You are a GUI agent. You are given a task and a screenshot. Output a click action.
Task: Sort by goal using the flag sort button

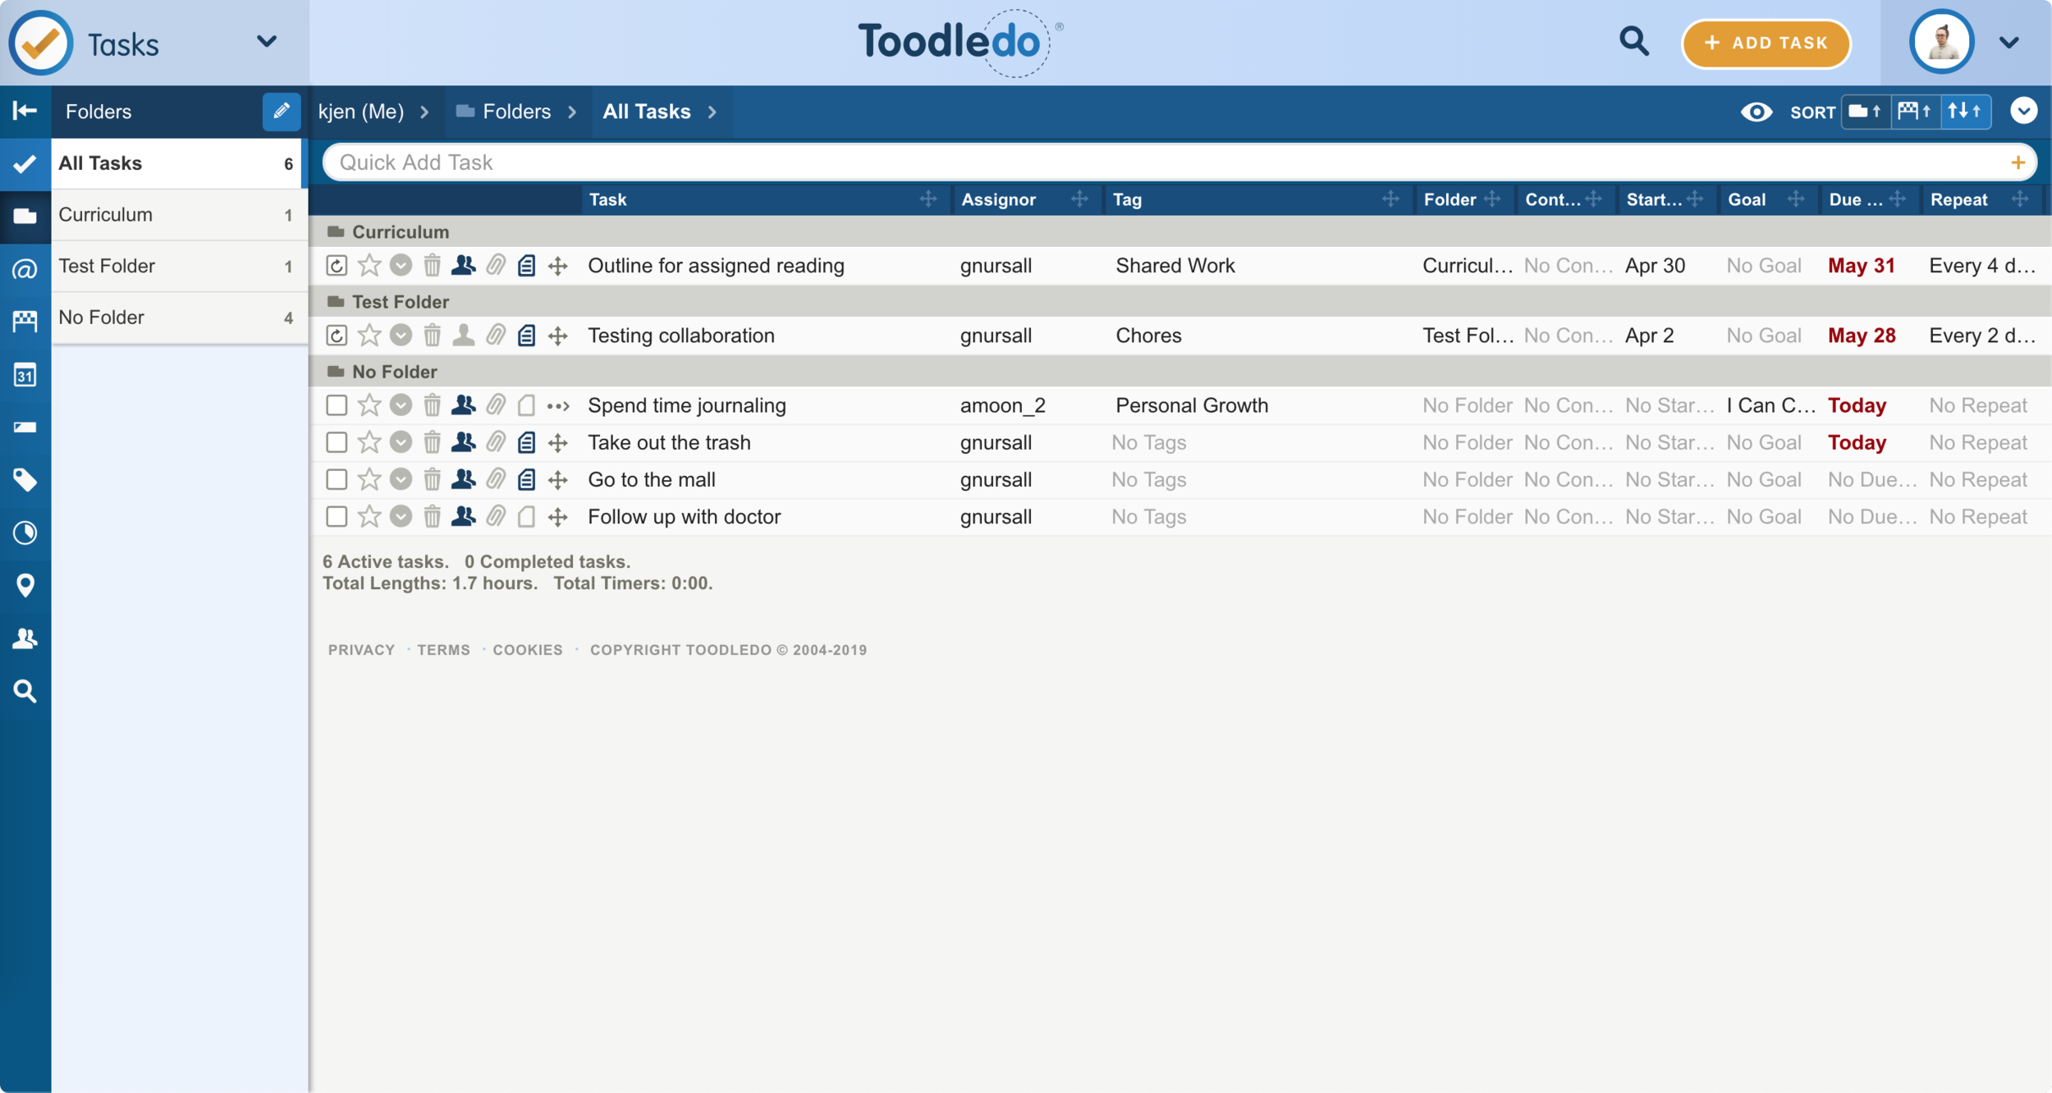pyautogui.click(x=1915, y=112)
